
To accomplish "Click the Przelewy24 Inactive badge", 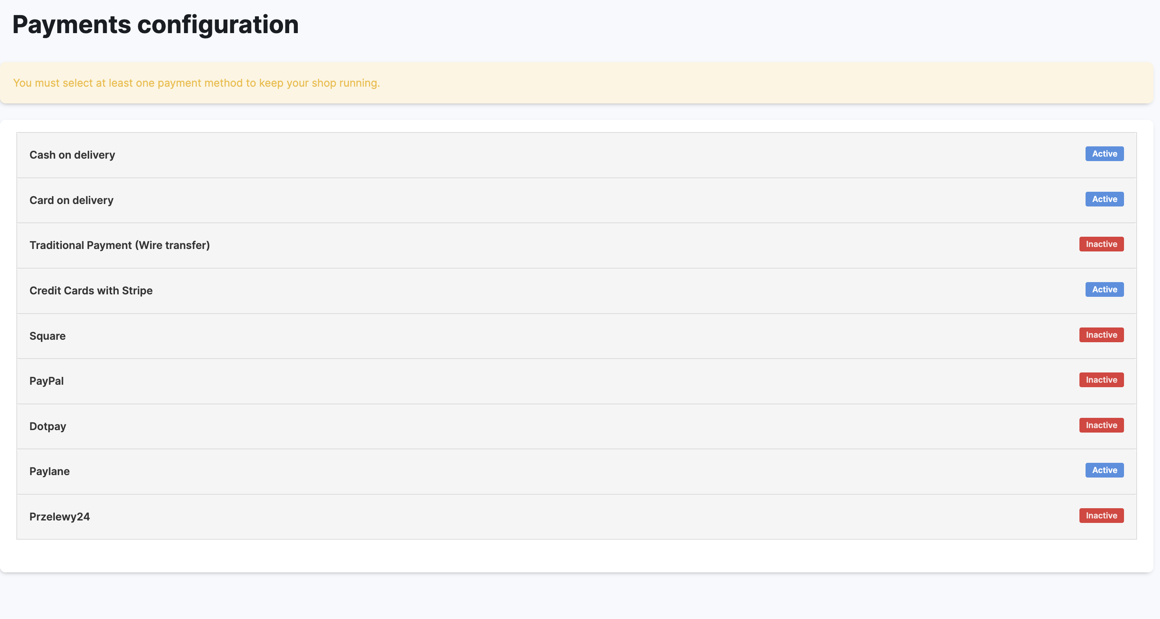I will click(1101, 516).
